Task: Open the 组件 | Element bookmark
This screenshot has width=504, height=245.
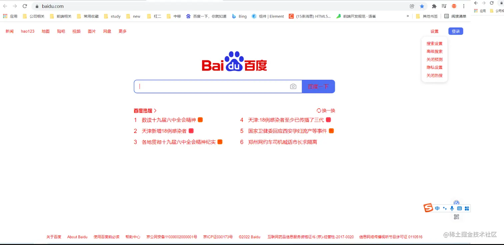Action: pyautogui.click(x=268, y=16)
